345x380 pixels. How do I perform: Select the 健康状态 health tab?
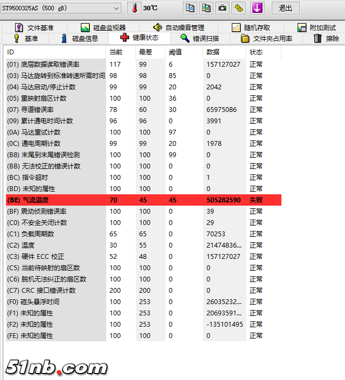click(x=140, y=38)
